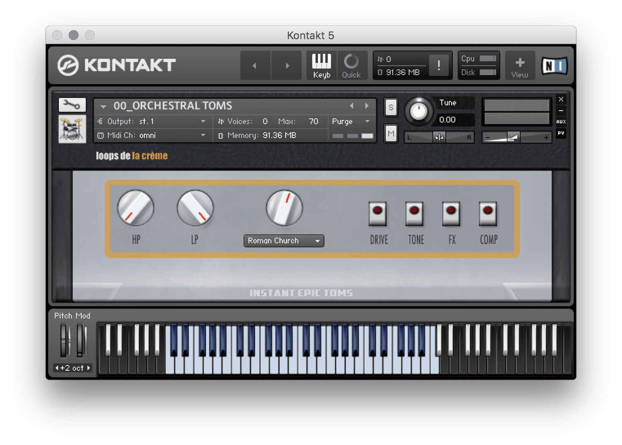
Task: Toggle the AUX sends panel
Action: 561,122
